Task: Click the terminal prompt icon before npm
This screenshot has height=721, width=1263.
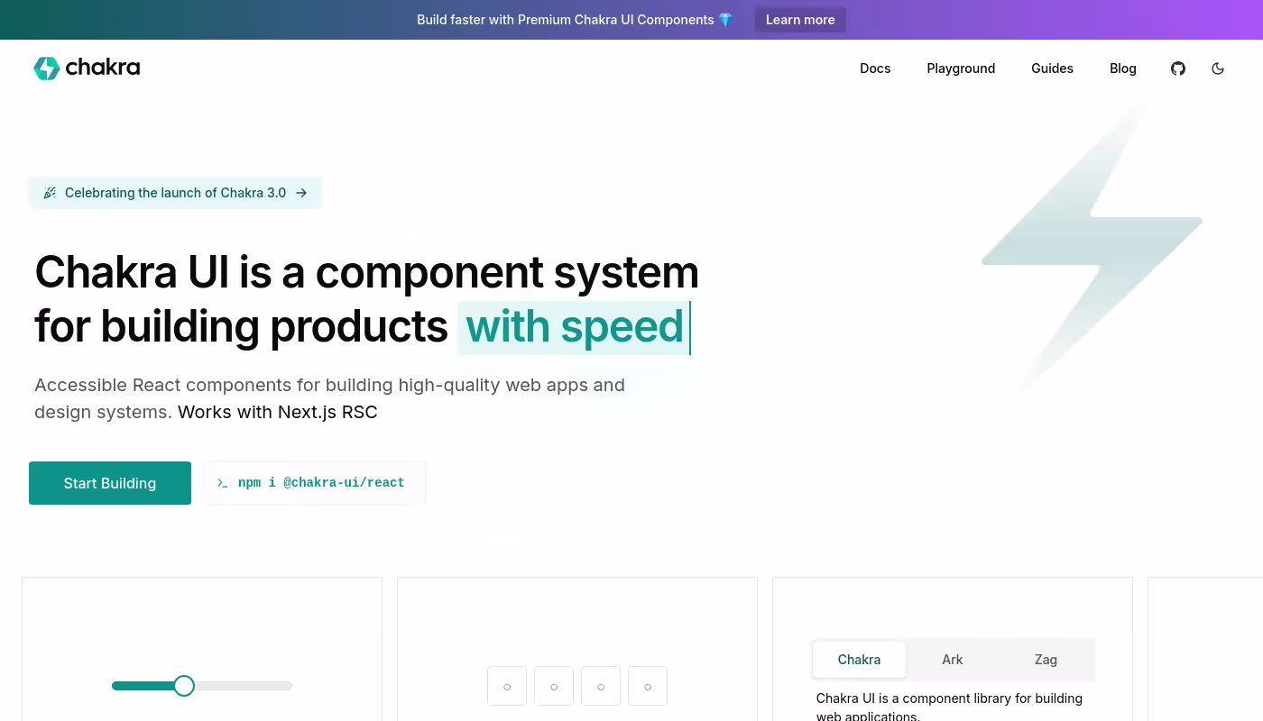Action: (222, 483)
